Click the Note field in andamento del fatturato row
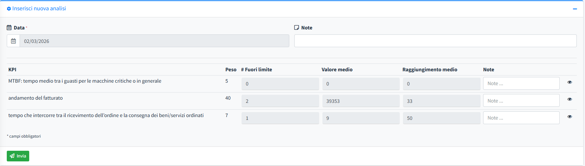The image size is (585, 166). (x=521, y=101)
